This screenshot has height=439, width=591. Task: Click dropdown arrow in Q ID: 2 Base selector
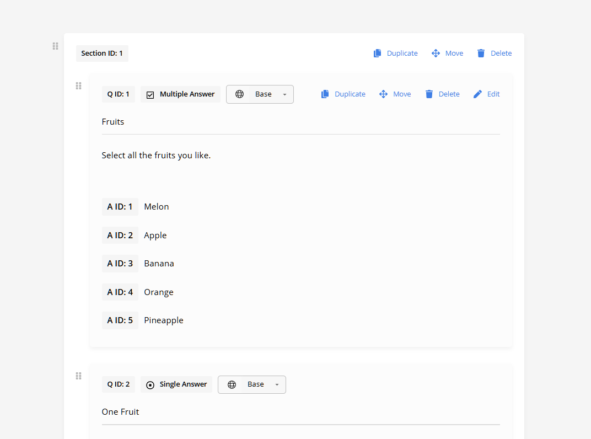pyautogui.click(x=277, y=385)
